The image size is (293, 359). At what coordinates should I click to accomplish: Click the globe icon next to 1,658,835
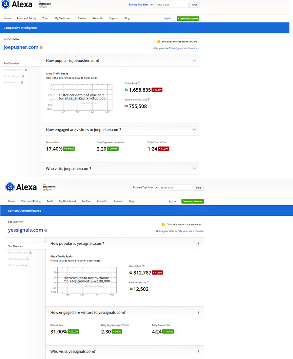click(126, 90)
